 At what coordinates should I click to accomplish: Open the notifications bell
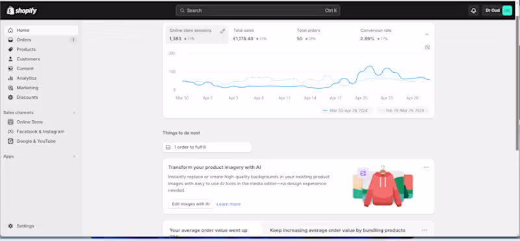tap(474, 10)
